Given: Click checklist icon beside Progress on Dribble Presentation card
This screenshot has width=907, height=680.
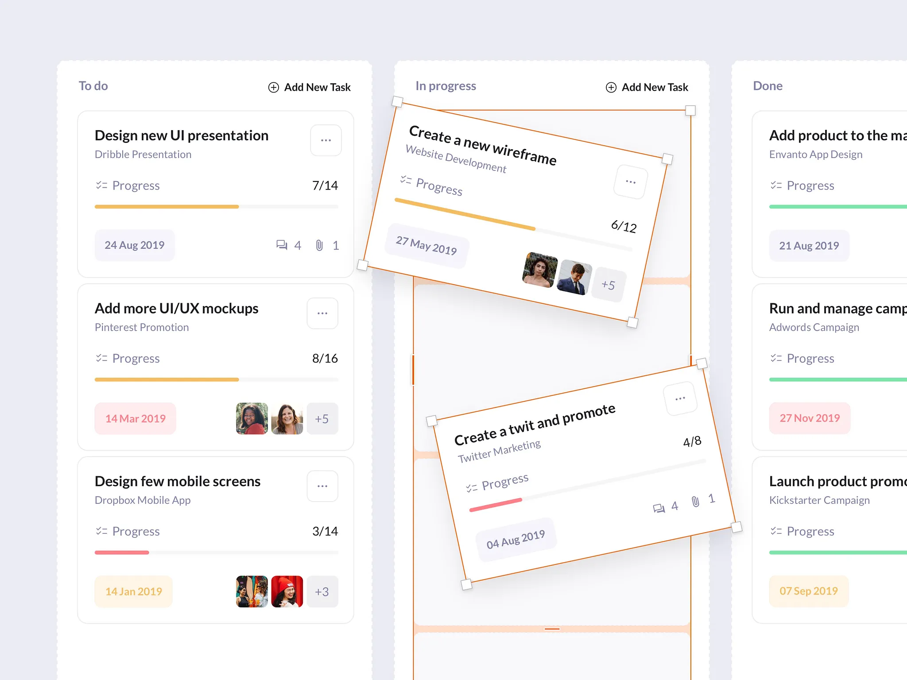Looking at the screenshot, I should 101,185.
